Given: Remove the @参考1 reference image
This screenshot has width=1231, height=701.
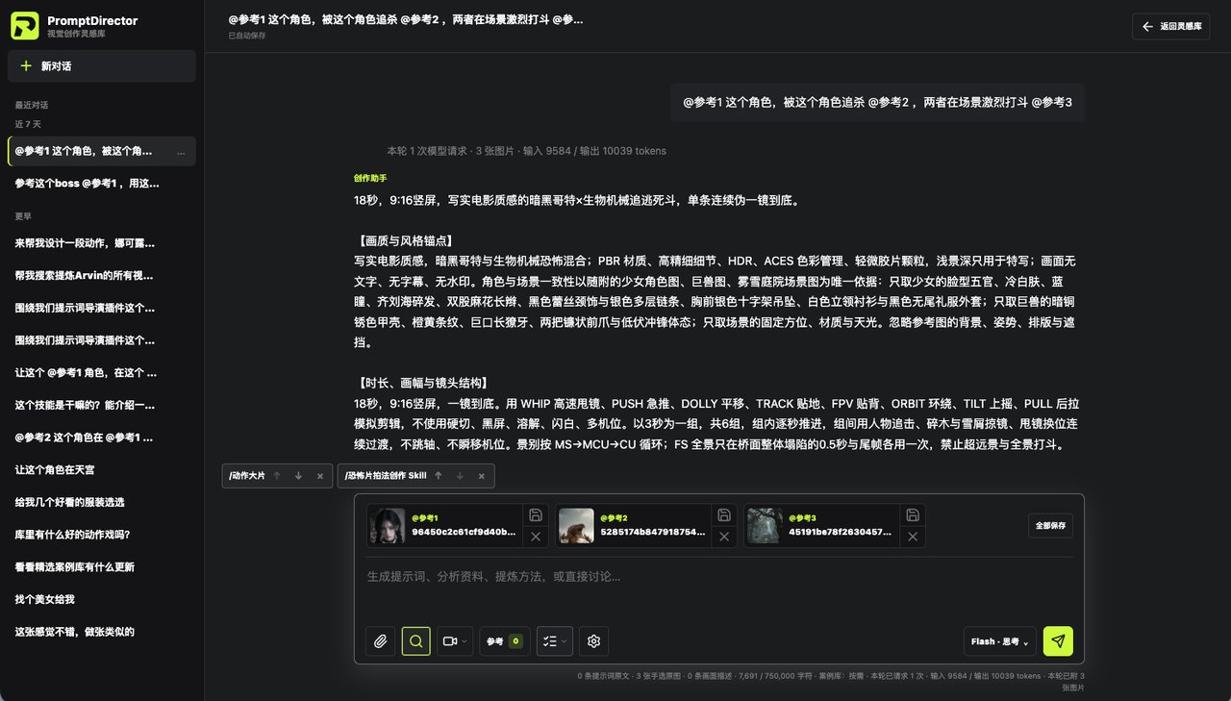Looking at the screenshot, I should [536, 537].
